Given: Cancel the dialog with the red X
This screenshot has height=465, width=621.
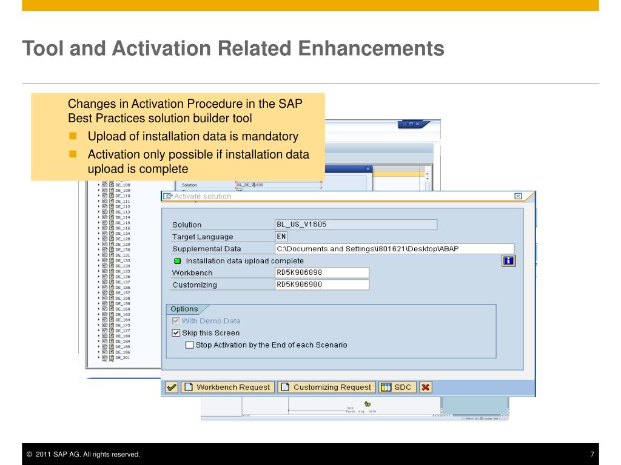Looking at the screenshot, I should tap(425, 387).
